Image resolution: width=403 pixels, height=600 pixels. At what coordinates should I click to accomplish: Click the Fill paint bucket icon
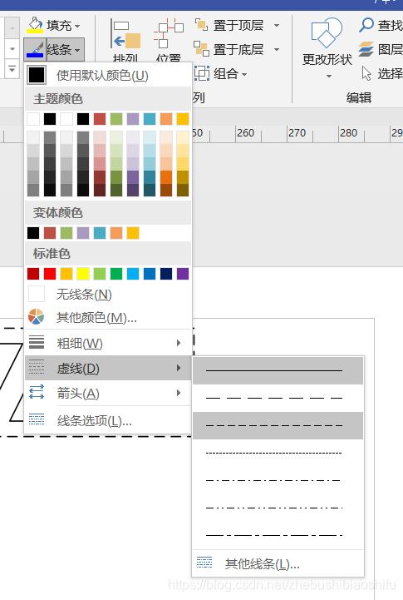[35, 25]
